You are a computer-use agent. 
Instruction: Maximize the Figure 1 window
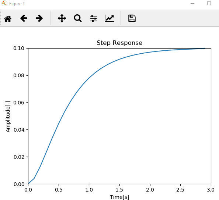pyautogui.click(x=209, y=3)
